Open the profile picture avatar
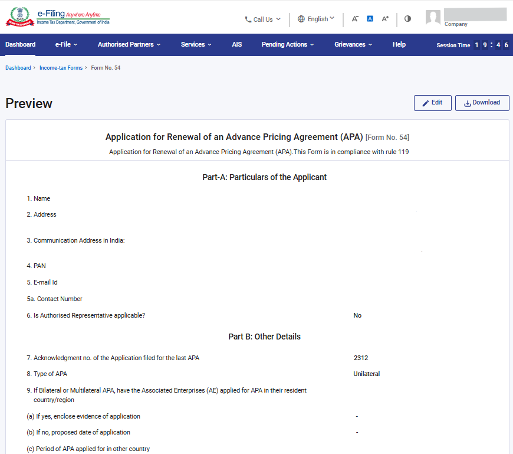 (x=433, y=17)
